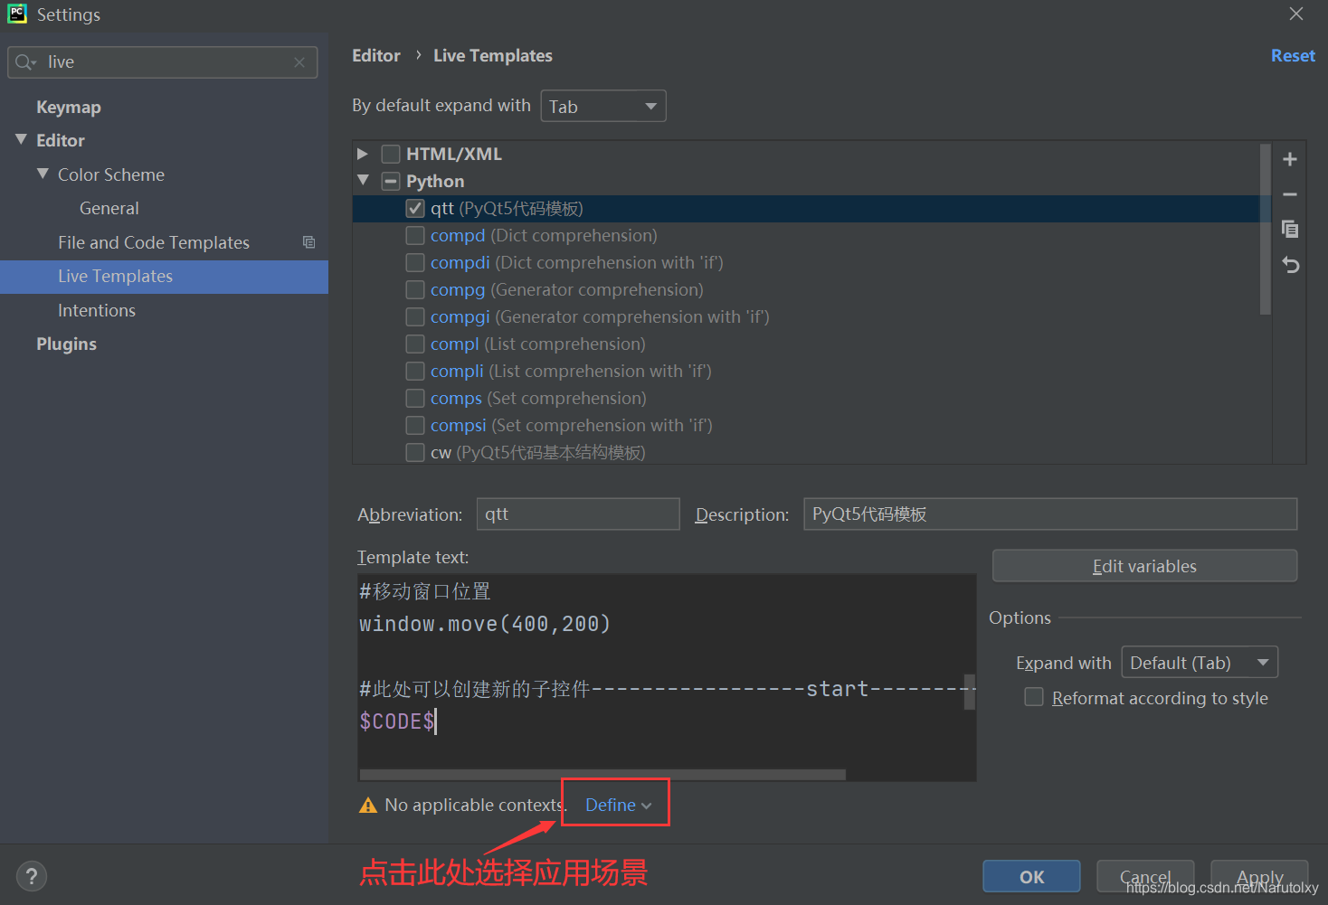Open File and Code Templates settings
The width and height of the screenshot is (1328, 905).
(x=154, y=242)
